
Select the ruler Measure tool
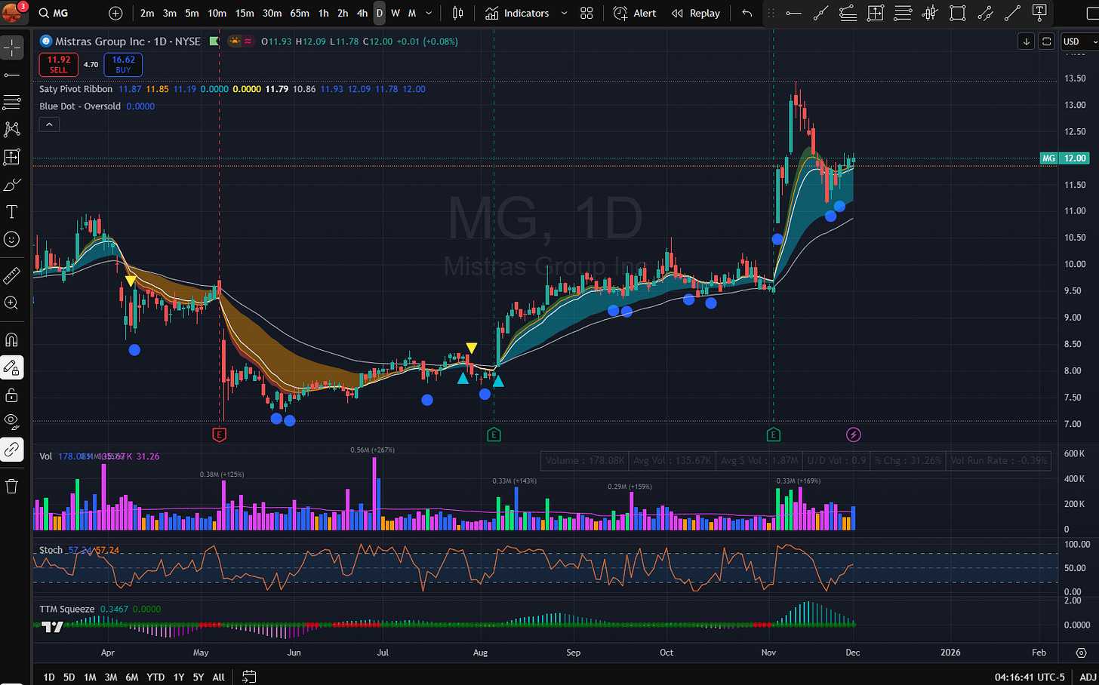point(12,275)
